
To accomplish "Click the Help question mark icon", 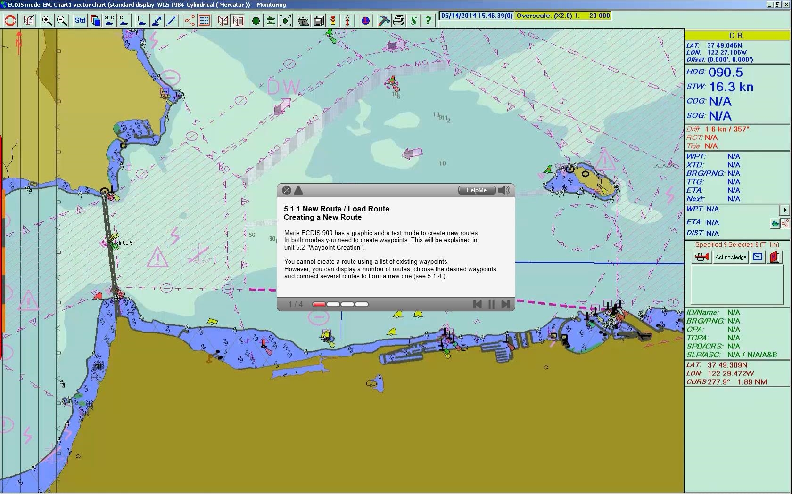I will (428, 21).
